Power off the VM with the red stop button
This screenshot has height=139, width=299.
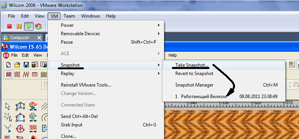[x=9, y=26]
